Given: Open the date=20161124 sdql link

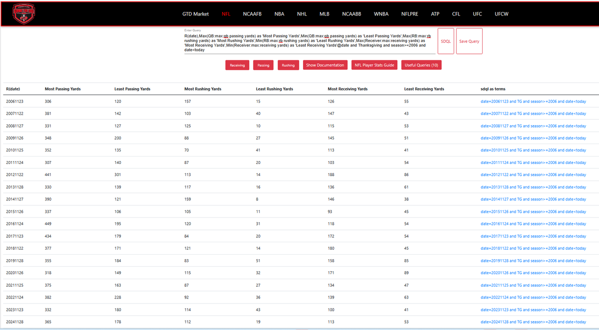Looking at the screenshot, I should [533, 224].
